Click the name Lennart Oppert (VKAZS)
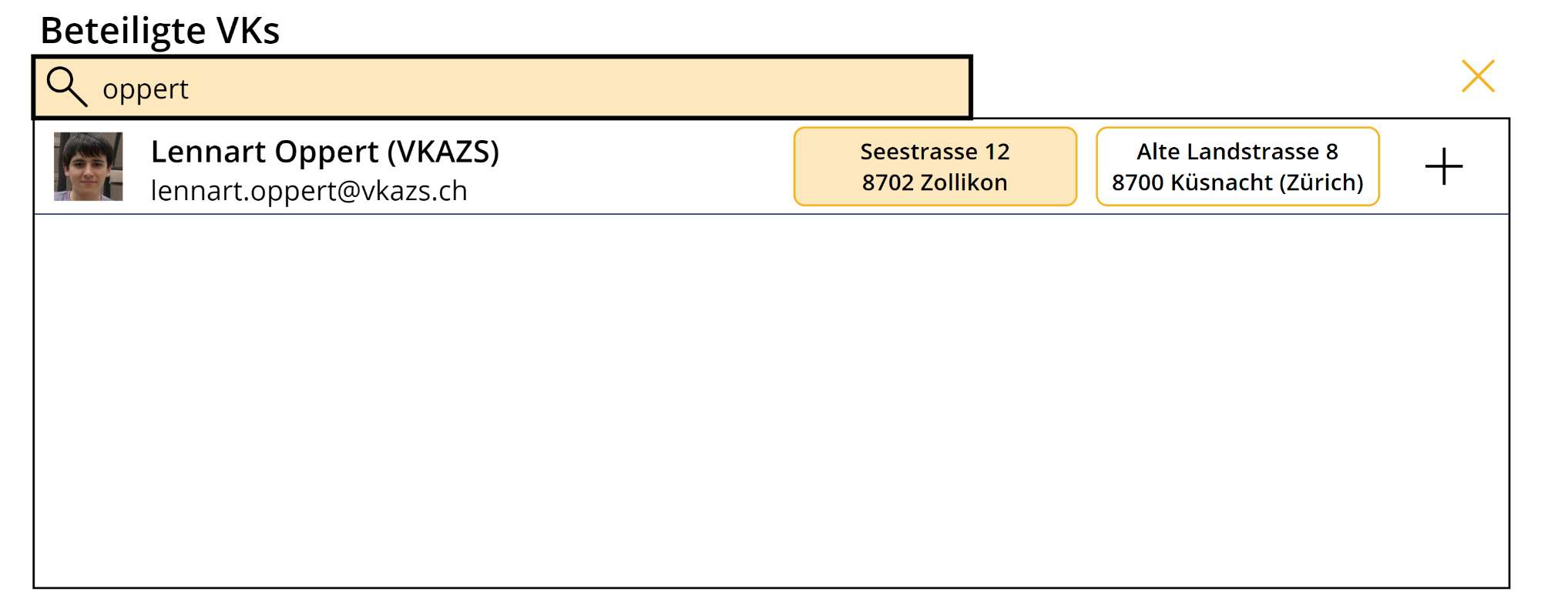Screen dimensions: 1541x602 [324, 152]
